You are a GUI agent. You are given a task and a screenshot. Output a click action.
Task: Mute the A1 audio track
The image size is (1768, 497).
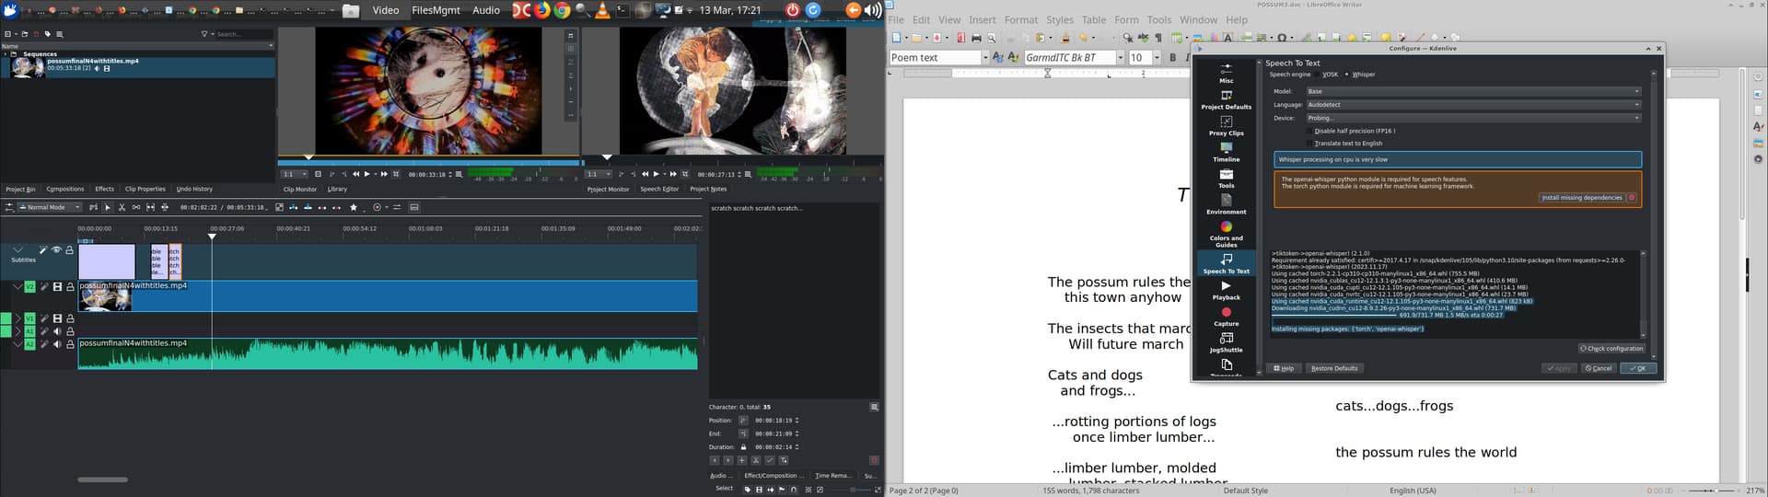pyautogui.click(x=57, y=332)
